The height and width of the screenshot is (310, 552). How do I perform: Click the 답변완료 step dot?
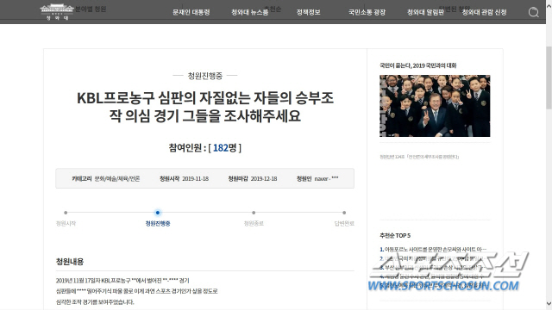click(344, 213)
